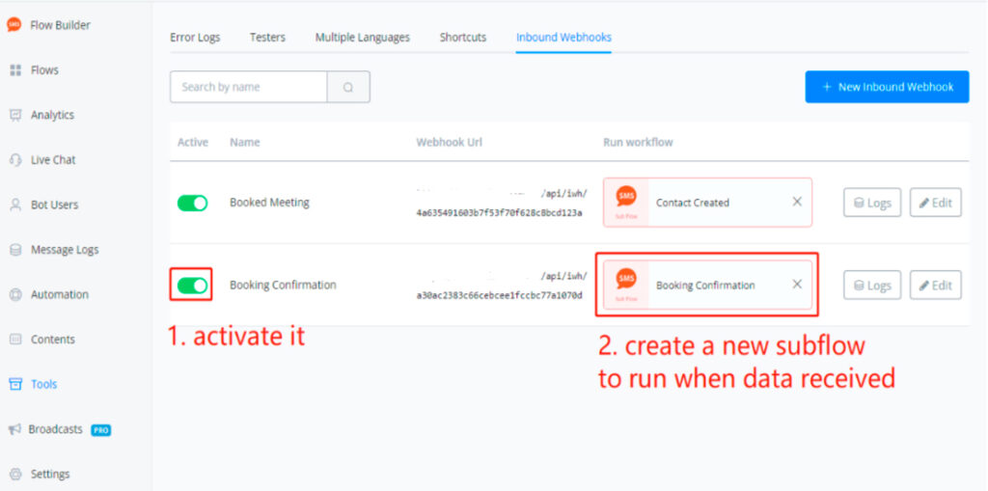988x491 pixels.
Task: Click Contact Created workflow box
Action: tap(707, 203)
